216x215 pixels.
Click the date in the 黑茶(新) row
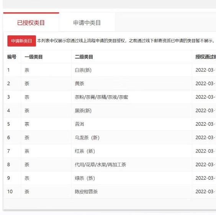(x=206, y=110)
